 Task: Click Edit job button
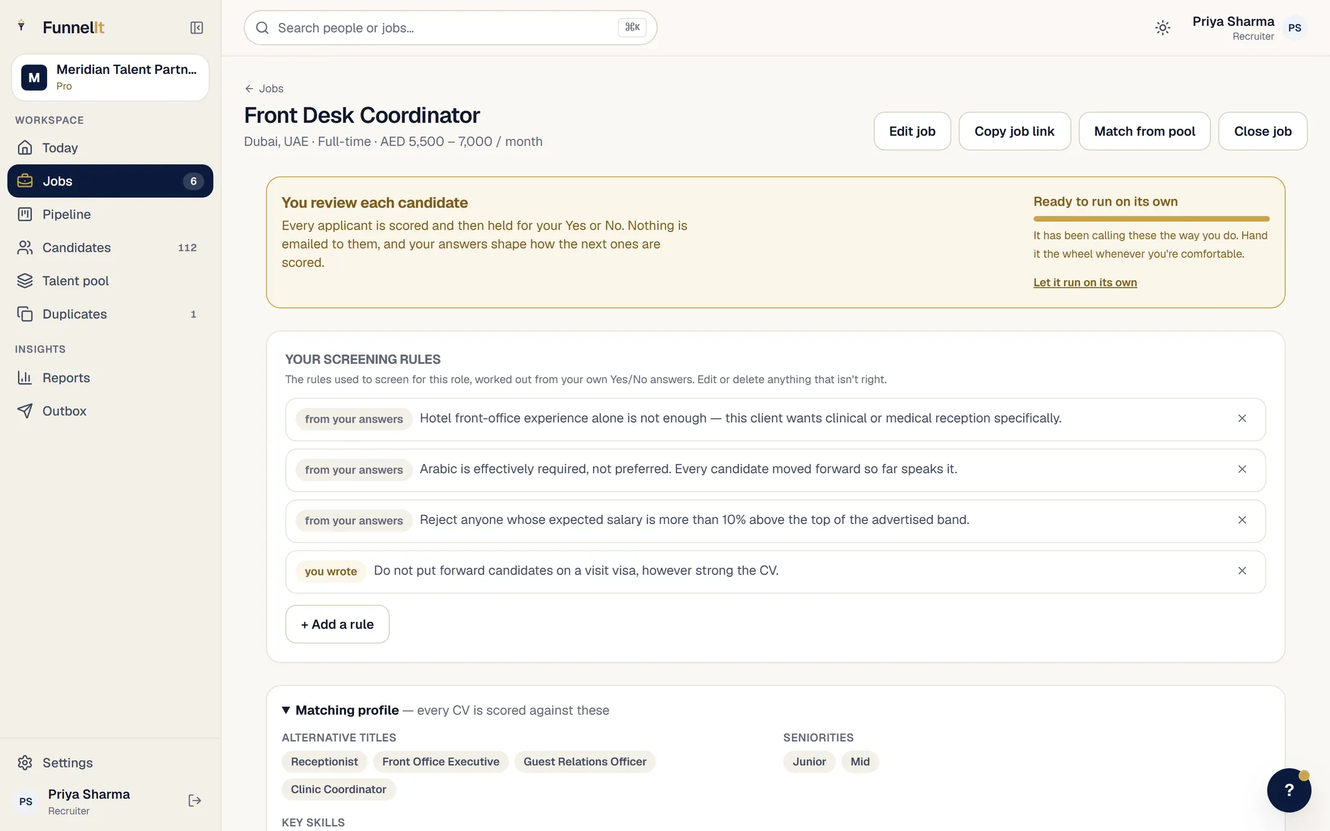(912, 131)
